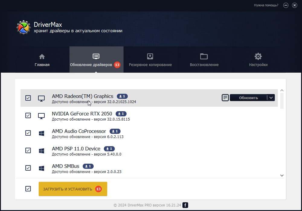This screenshot has width=302, height=211.
Task: Open the Настройки tab
Action: [258, 60]
